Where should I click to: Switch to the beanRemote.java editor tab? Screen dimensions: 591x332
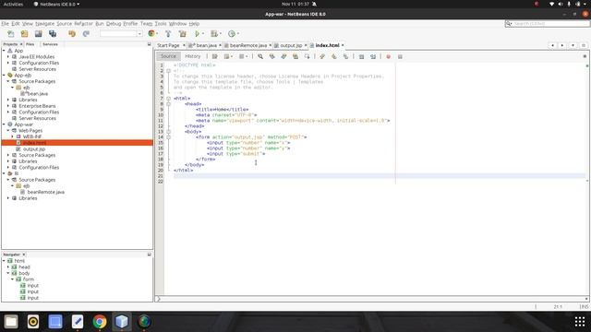click(x=248, y=45)
